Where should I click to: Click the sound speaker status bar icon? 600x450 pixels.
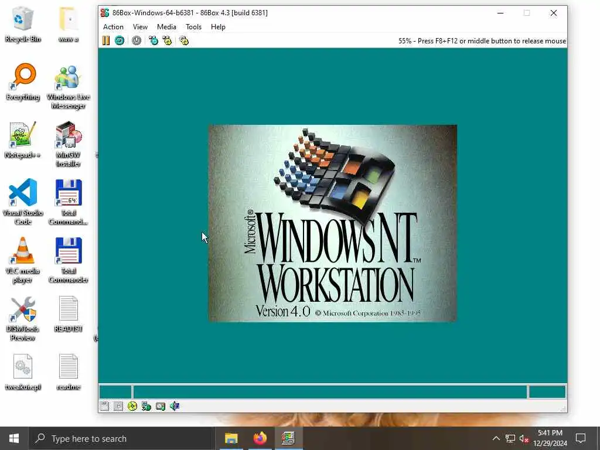[175, 407]
